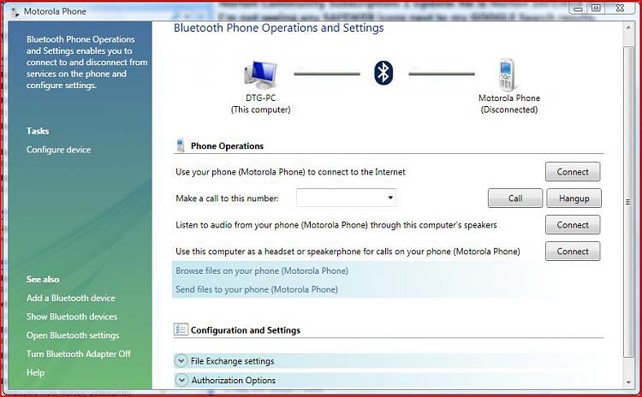Minimize the Motorola Phone window

pos(578,9)
